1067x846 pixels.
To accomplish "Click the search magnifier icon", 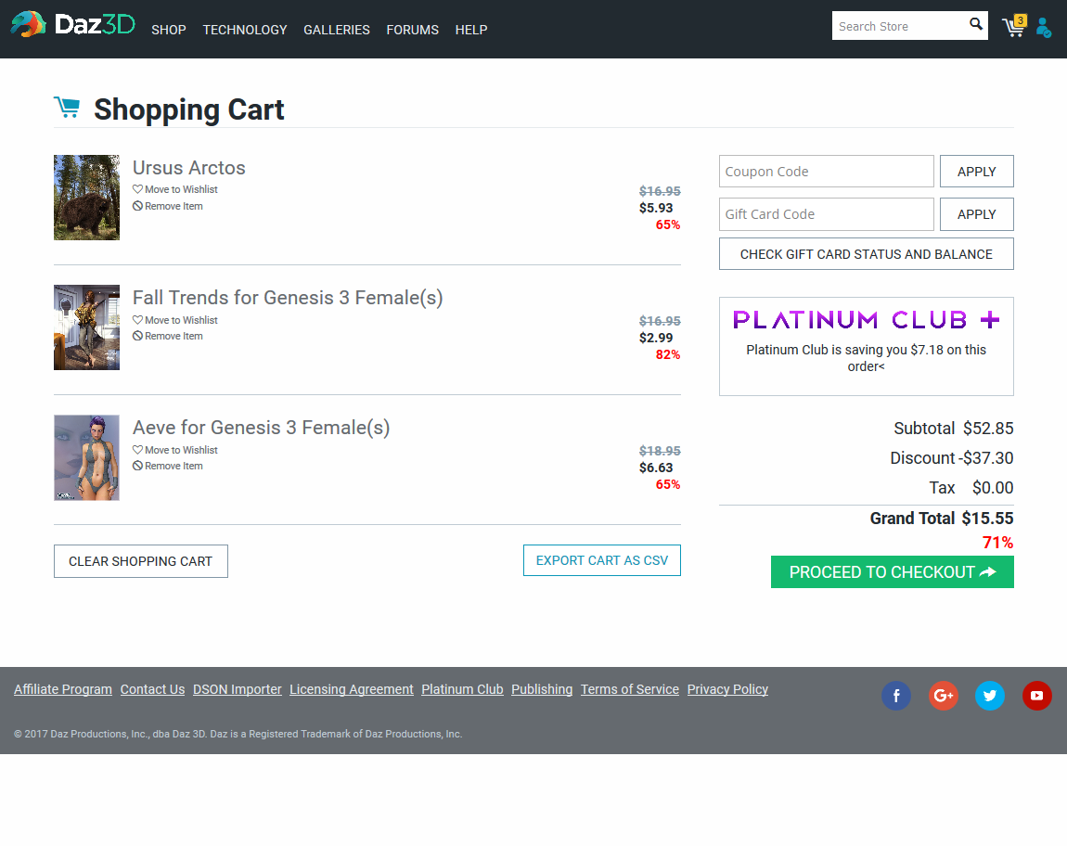I will [976, 24].
